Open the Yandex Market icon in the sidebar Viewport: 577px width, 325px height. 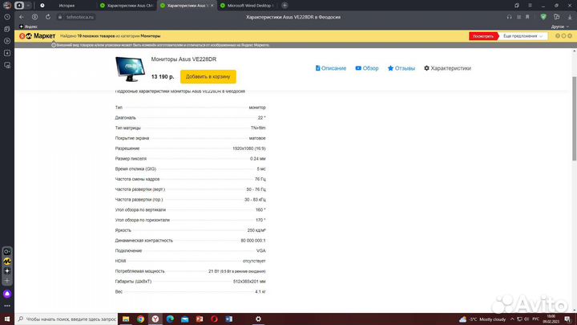(x=7, y=262)
